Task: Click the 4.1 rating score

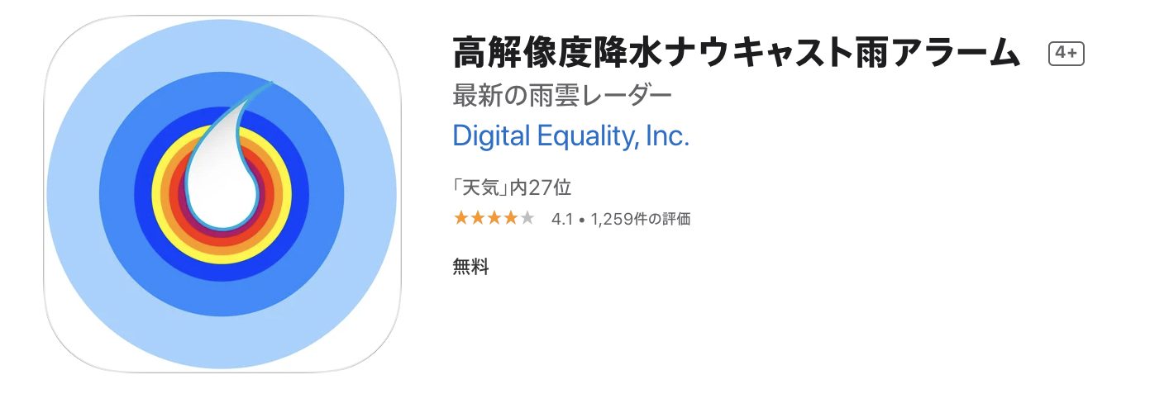Action: pos(561,220)
